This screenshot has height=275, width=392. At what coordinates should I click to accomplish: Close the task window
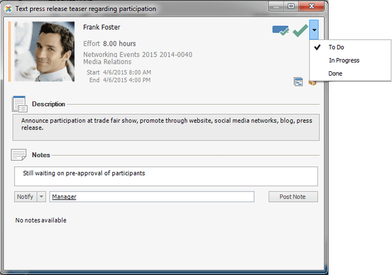coord(312,7)
